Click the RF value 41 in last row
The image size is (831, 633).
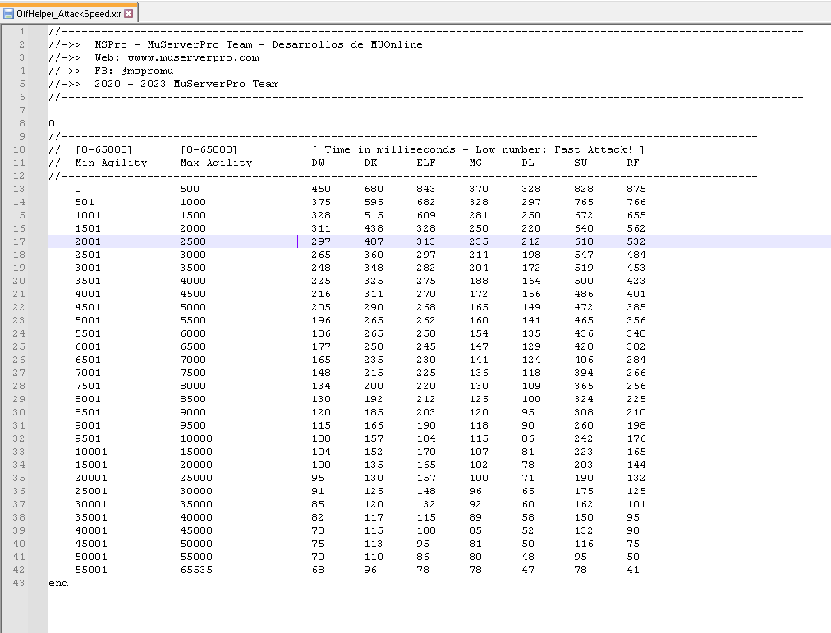633,570
